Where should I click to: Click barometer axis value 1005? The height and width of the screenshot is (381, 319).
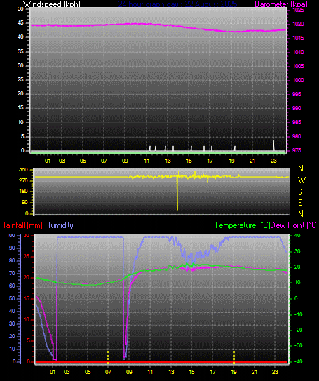click(x=298, y=66)
